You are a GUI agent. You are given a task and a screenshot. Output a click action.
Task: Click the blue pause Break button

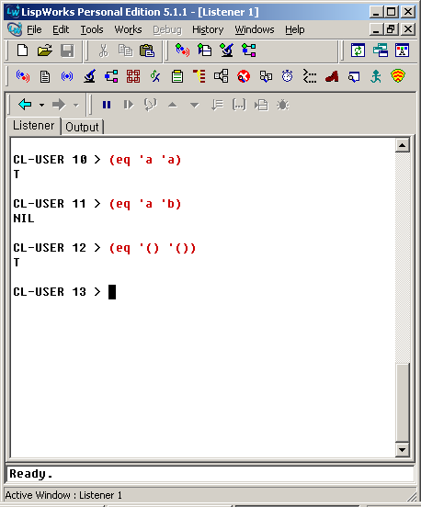(x=107, y=105)
